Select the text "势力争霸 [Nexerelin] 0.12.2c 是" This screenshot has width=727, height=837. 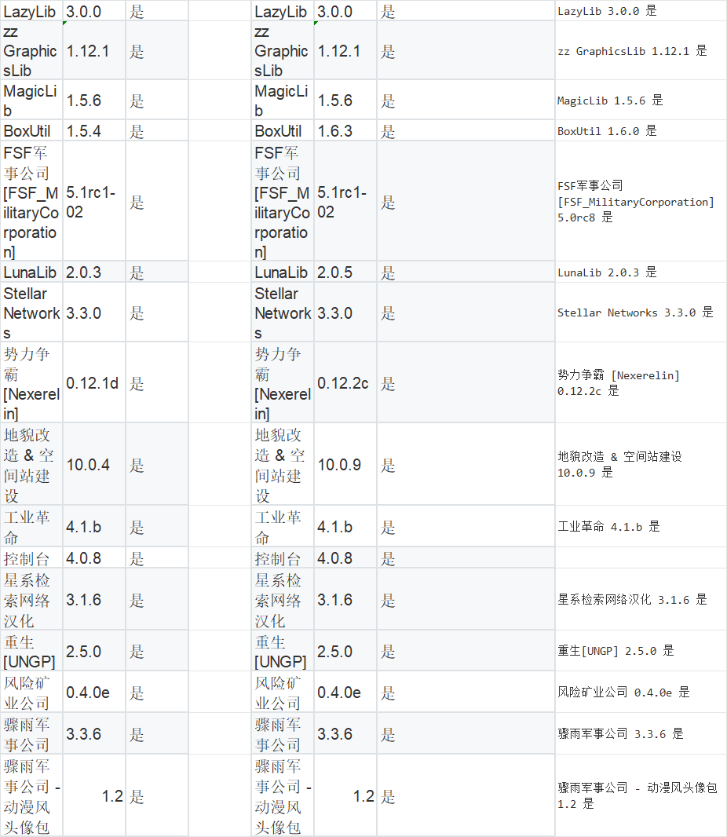pos(619,383)
